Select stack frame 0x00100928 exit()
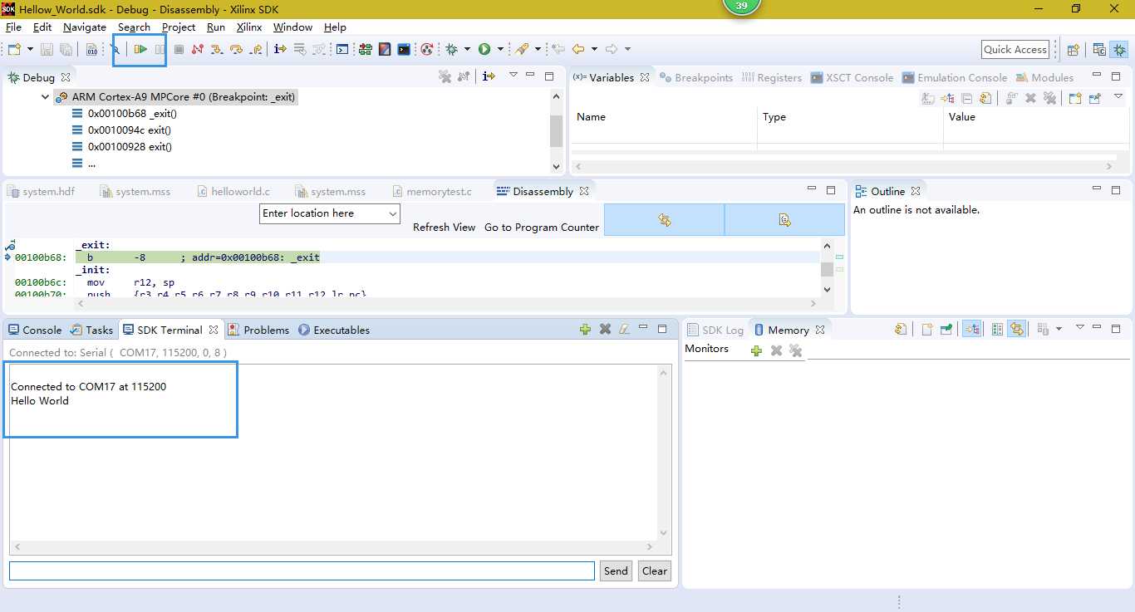Screen dimensions: 1135x612 (130, 147)
